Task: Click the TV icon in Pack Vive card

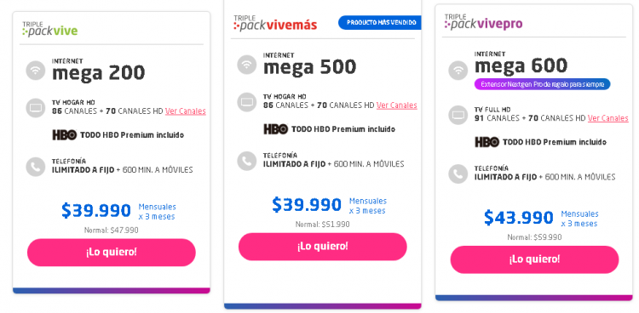Action: pyautogui.click(x=36, y=108)
